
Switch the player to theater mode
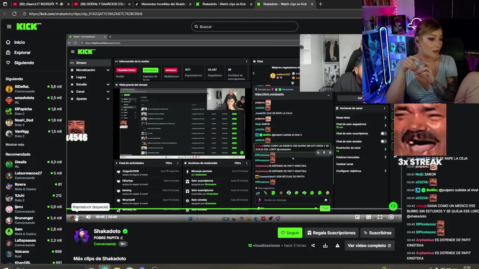[x=369, y=217]
